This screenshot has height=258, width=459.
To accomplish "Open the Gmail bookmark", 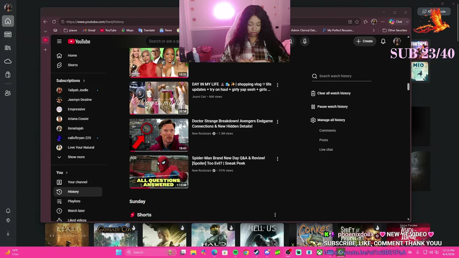I will [x=89, y=30].
